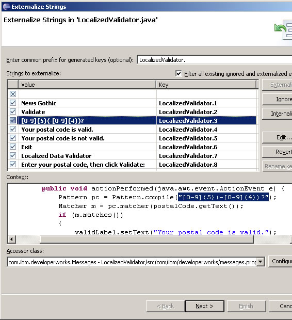Toggle the ignored X-marked first row icon
Screen dimensions: 292x320
tap(13, 94)
